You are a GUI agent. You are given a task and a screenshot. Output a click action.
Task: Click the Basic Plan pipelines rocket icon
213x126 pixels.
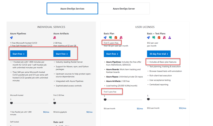tap(105, 38)
